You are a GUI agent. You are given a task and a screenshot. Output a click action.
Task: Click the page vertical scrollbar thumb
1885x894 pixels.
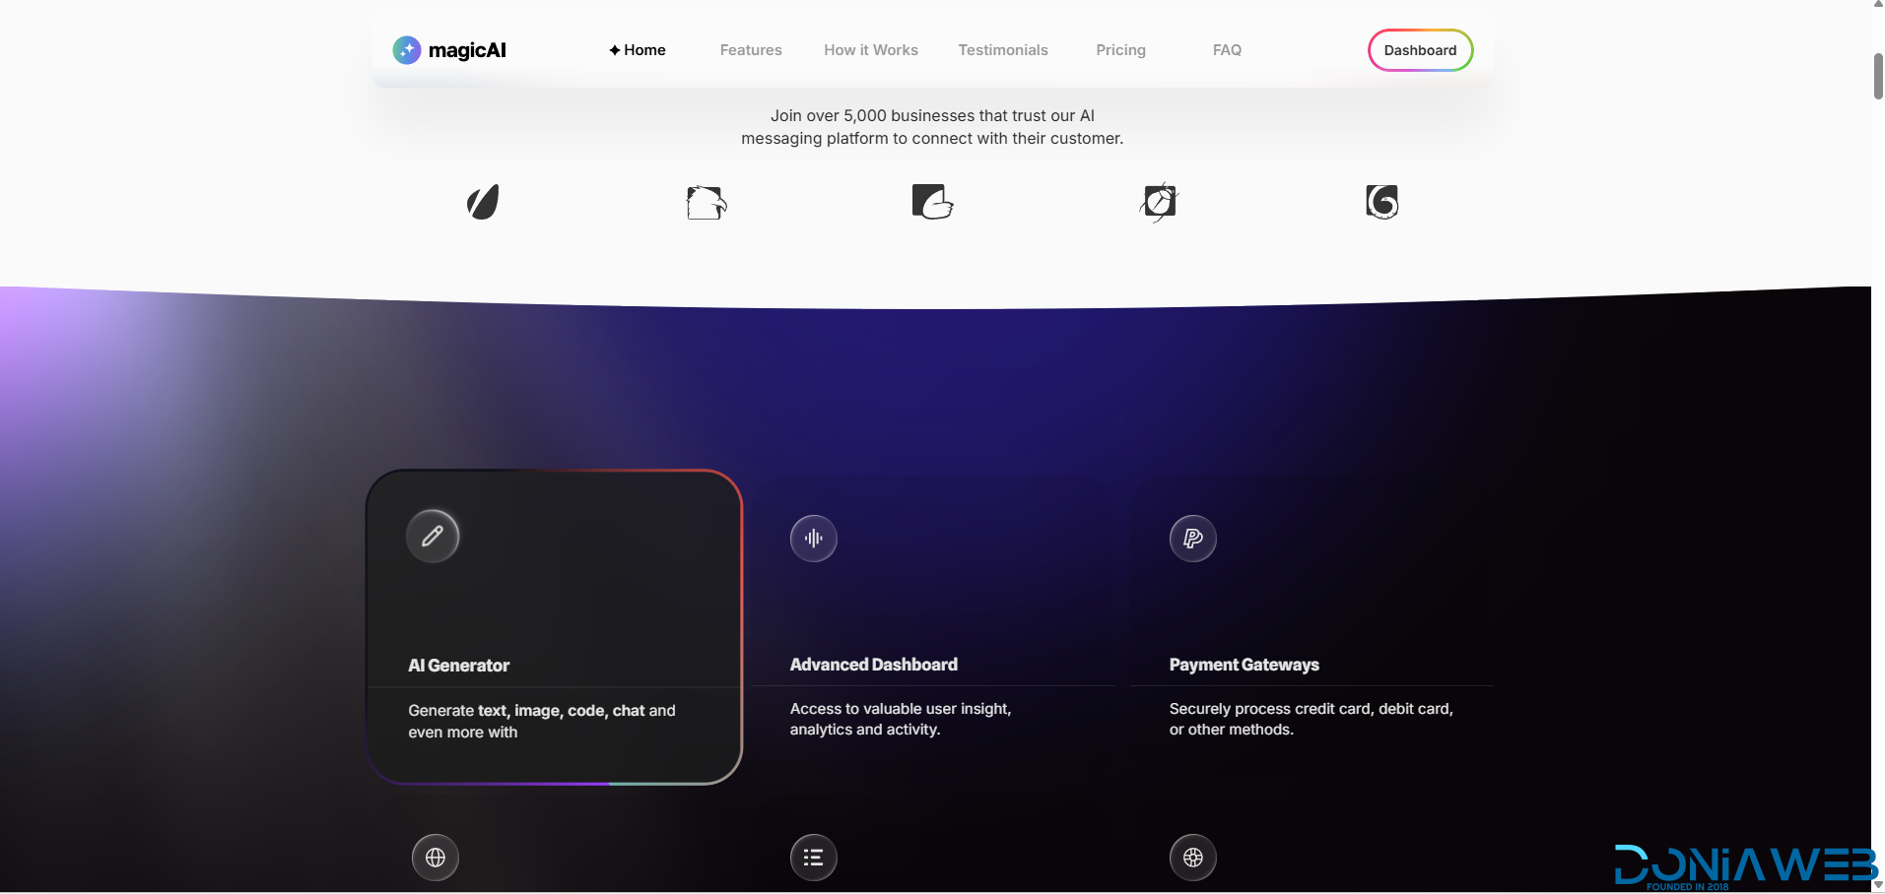[1878, 77]
